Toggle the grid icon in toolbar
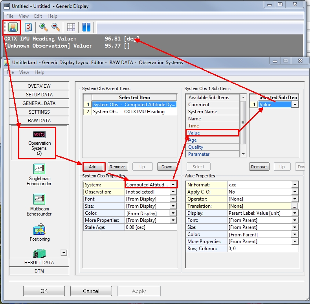Screen dimensions: 310x304 (71, 27)
